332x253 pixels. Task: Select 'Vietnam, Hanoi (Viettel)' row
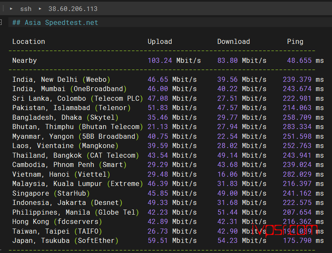[x=168, y=174]
